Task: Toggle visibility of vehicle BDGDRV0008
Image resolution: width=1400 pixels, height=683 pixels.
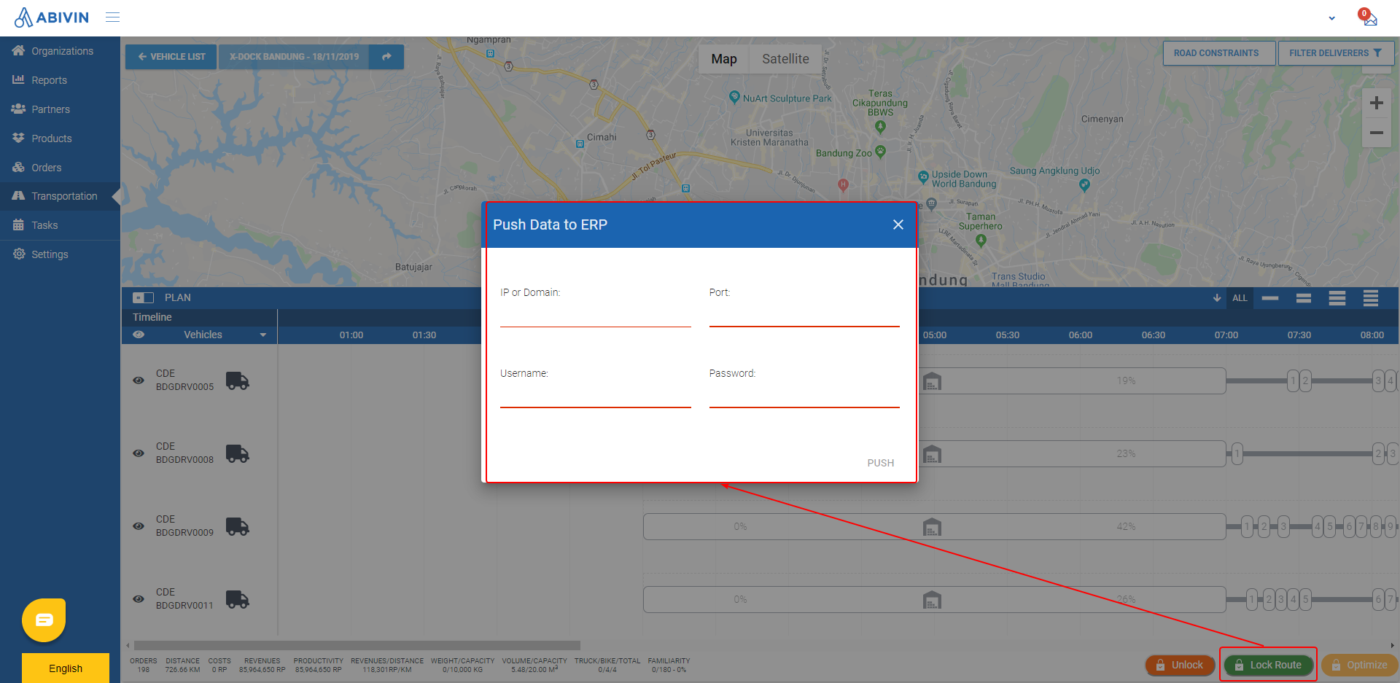Action: [139, 453]
